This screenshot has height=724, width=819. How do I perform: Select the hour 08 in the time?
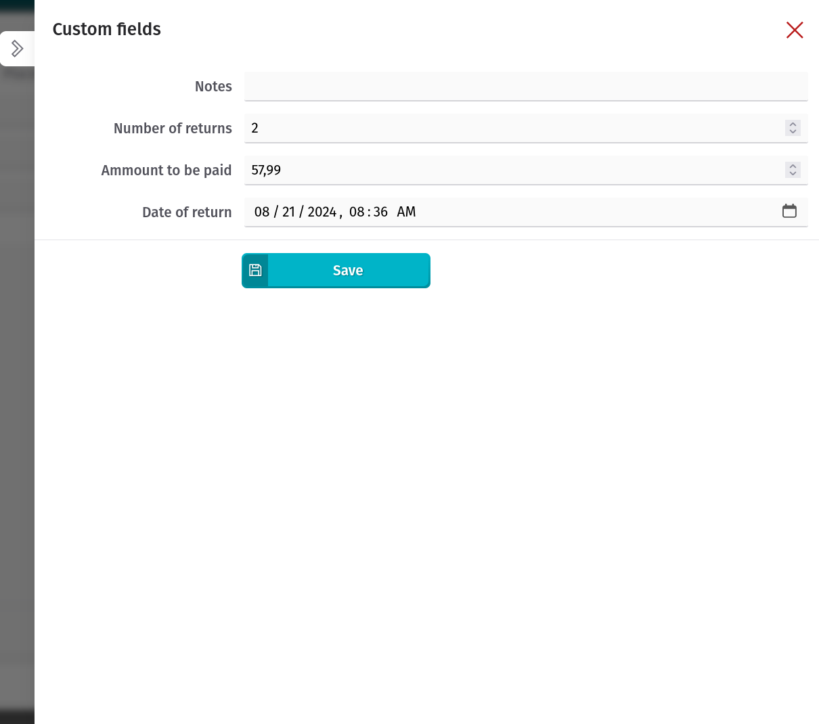(x=357, y=212)
